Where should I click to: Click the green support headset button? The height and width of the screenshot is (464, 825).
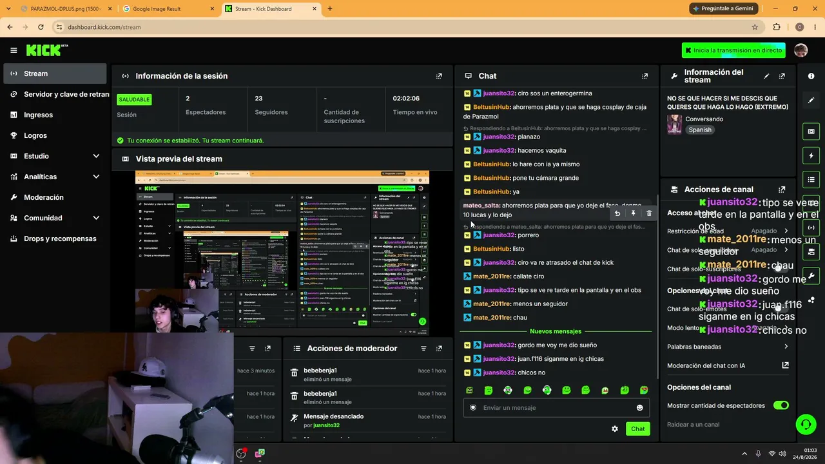[806, 424]
